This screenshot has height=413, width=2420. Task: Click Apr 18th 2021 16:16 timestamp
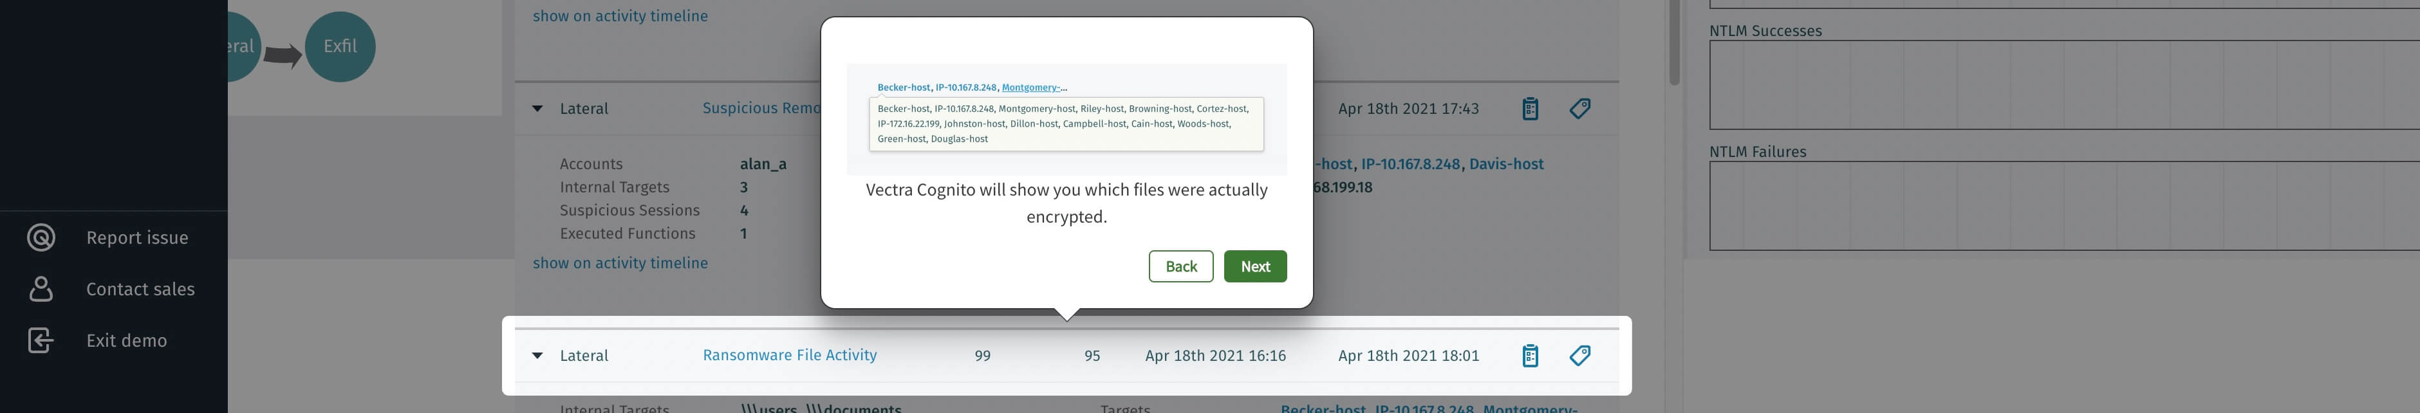click(1216, 356)
